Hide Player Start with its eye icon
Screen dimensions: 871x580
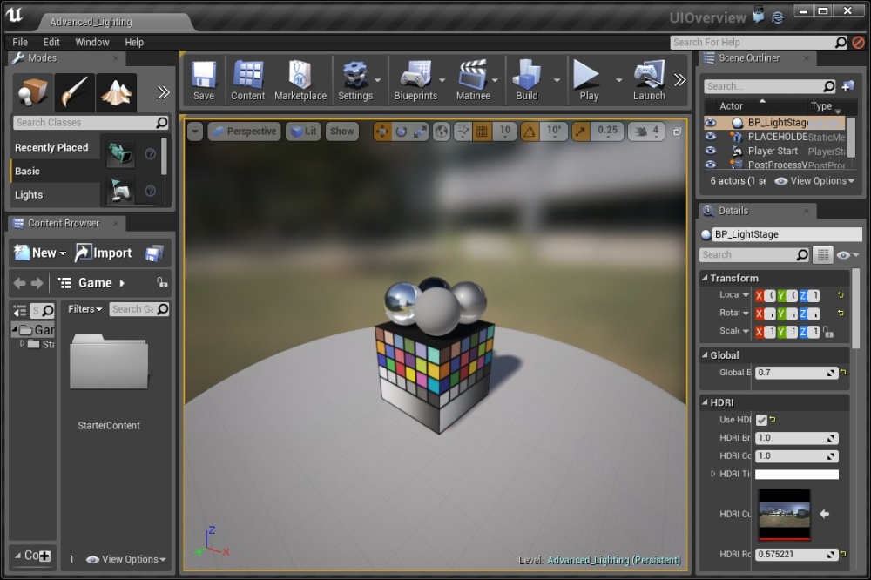711,151
